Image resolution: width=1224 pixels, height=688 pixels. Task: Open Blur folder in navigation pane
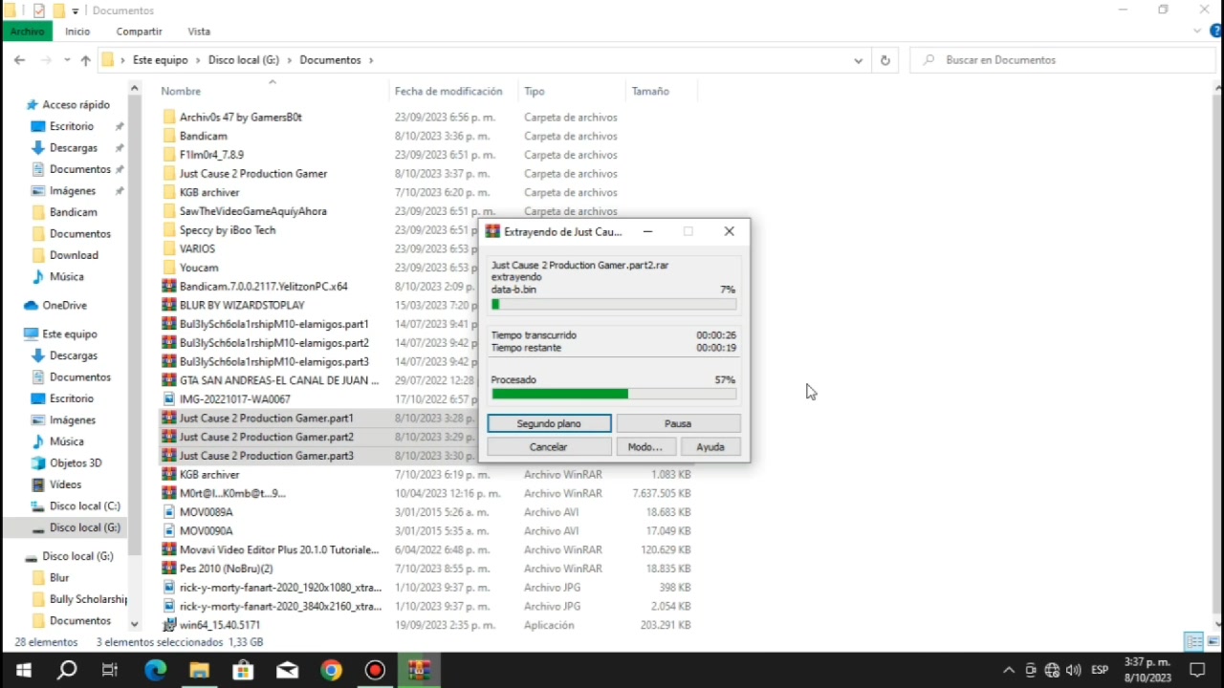[59, 578]
